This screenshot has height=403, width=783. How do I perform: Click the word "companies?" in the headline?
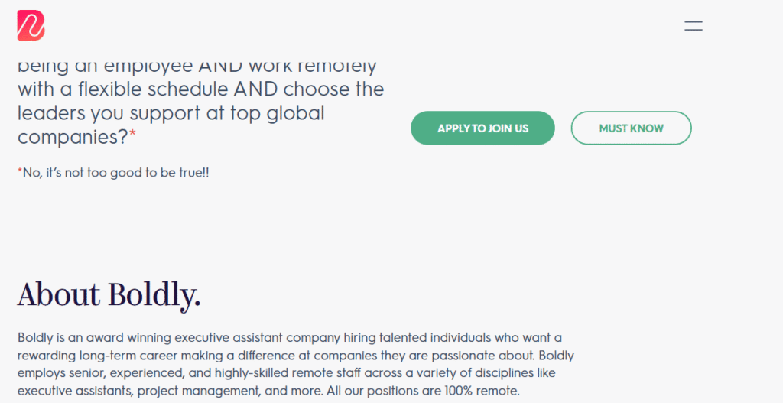pyautogui.click(x=73, y=138)
